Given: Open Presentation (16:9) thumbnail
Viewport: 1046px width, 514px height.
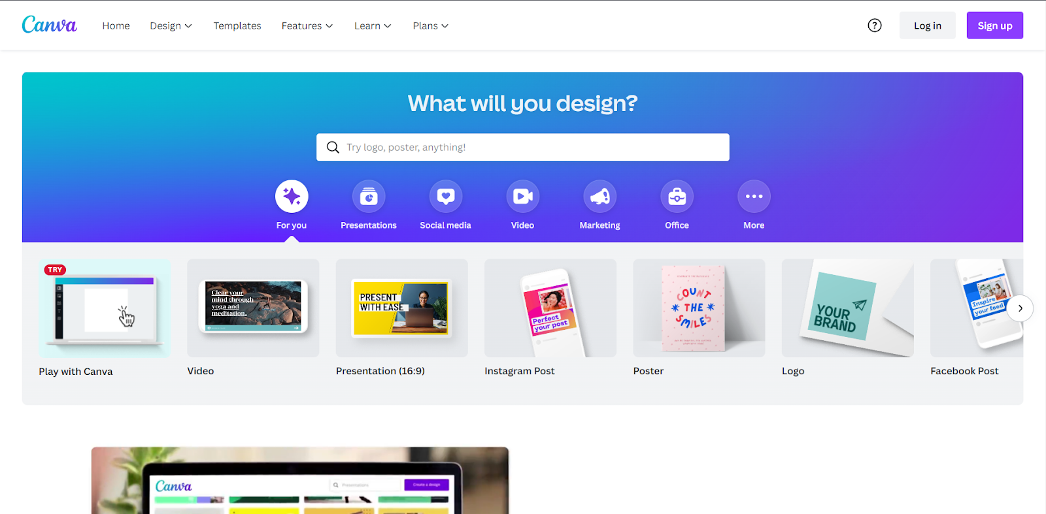Looking at the screenshot, I should tap(402, 308).
